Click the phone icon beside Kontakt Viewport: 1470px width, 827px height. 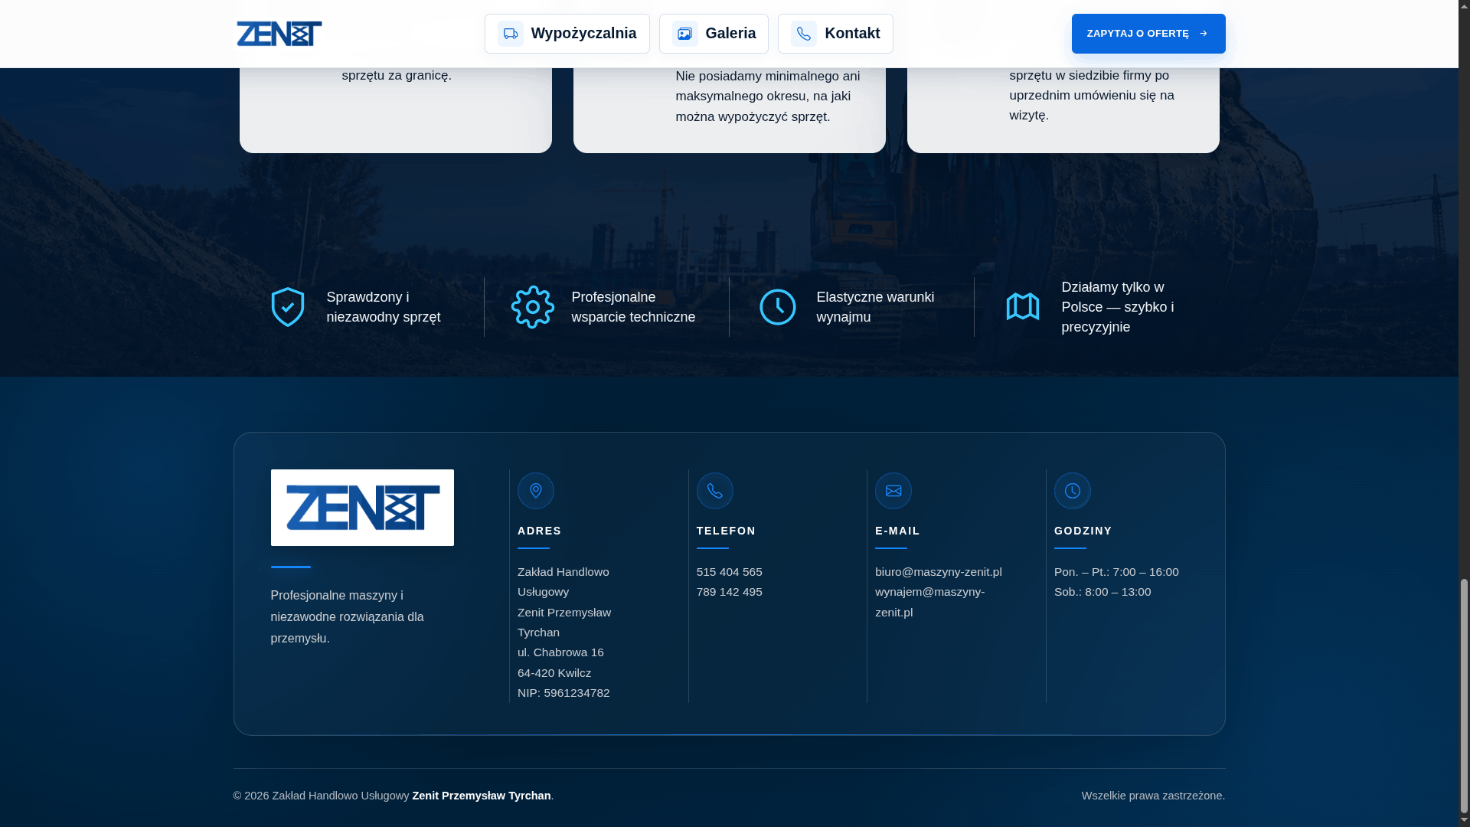coord(804,34)
